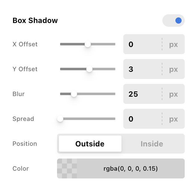Click the Blur slider handle
194x189 pixels.
pyautogui.click(x=74, y=94)
